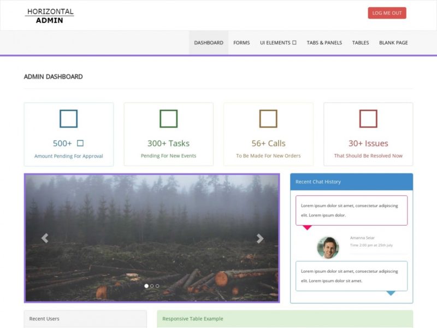Click the carousel previous arrow
Viewport: 437px width, 328px height.
44,237
